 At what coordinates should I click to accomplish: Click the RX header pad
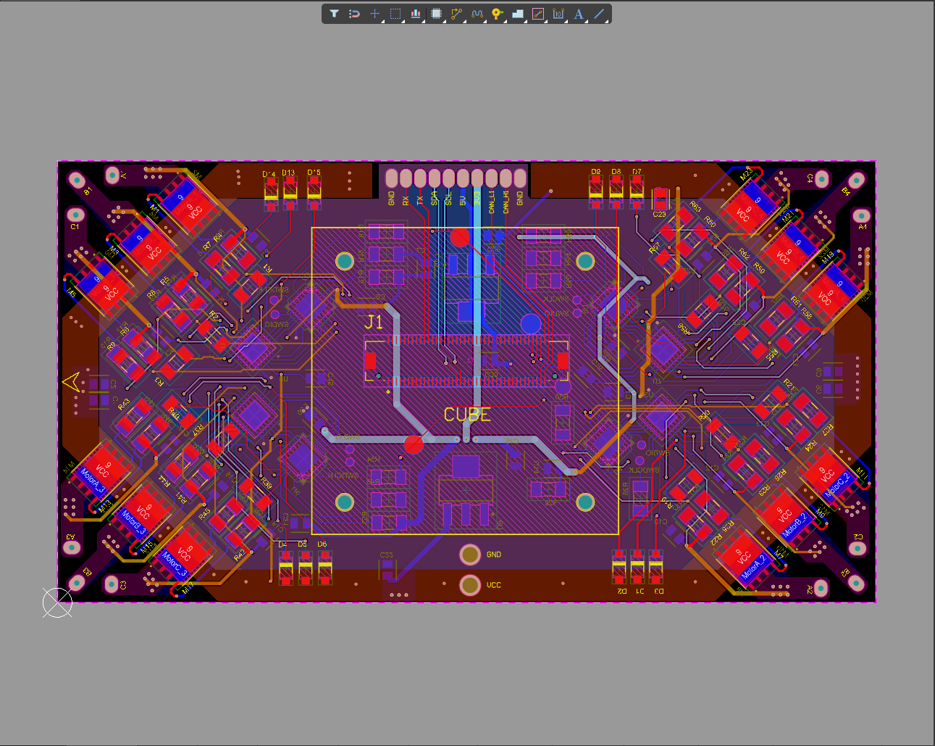406,178
